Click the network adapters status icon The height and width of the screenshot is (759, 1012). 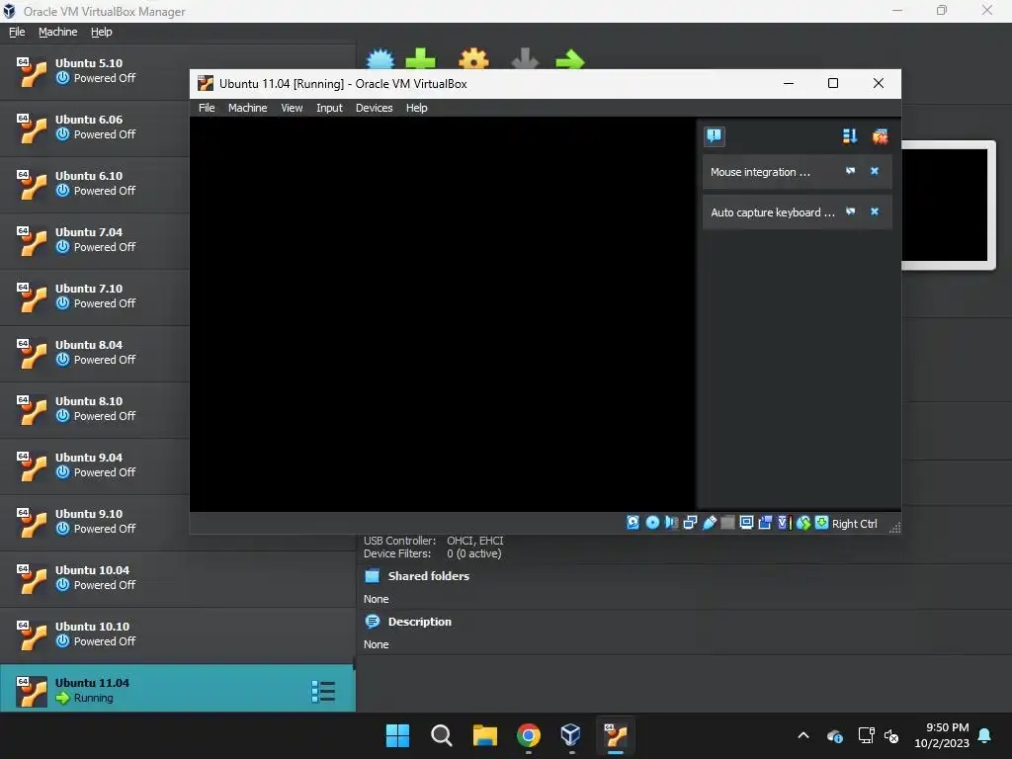[x=690, y=523]
